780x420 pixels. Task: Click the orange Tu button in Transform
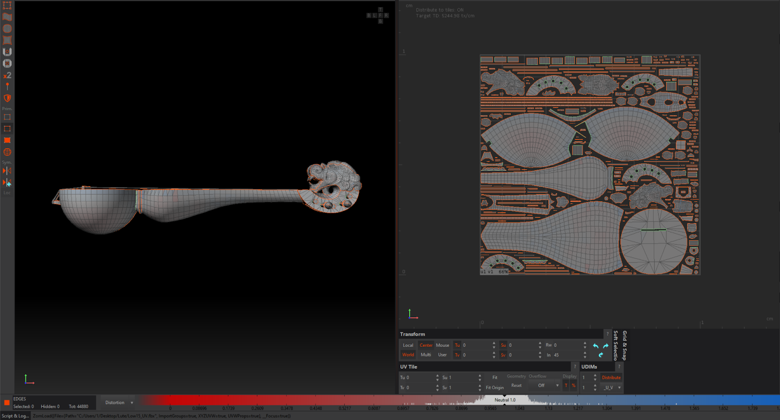tap(457, 345)
